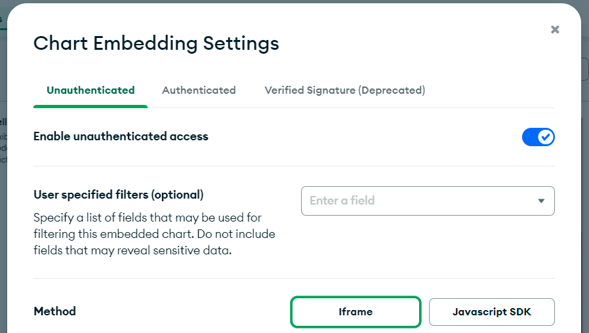
Task: Click the filter description starting 'Specify a list'
Action: 148,217
